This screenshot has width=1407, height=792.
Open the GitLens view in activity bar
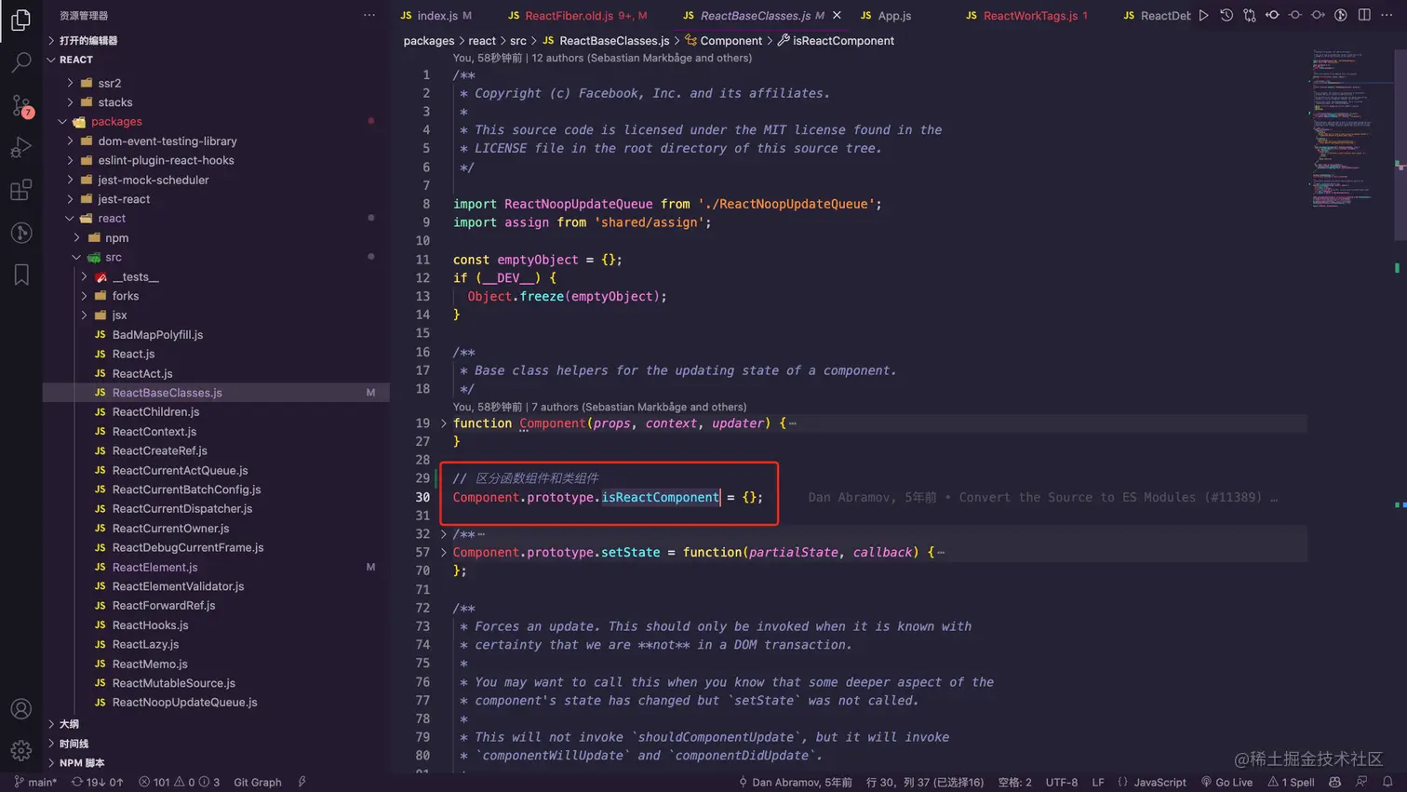[20, 233]
